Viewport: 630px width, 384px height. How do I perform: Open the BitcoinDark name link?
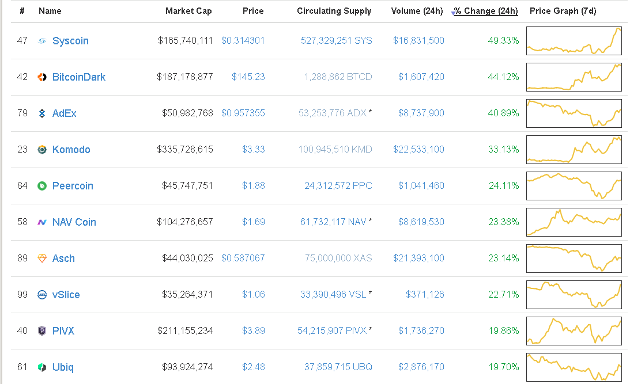[79, 77]
